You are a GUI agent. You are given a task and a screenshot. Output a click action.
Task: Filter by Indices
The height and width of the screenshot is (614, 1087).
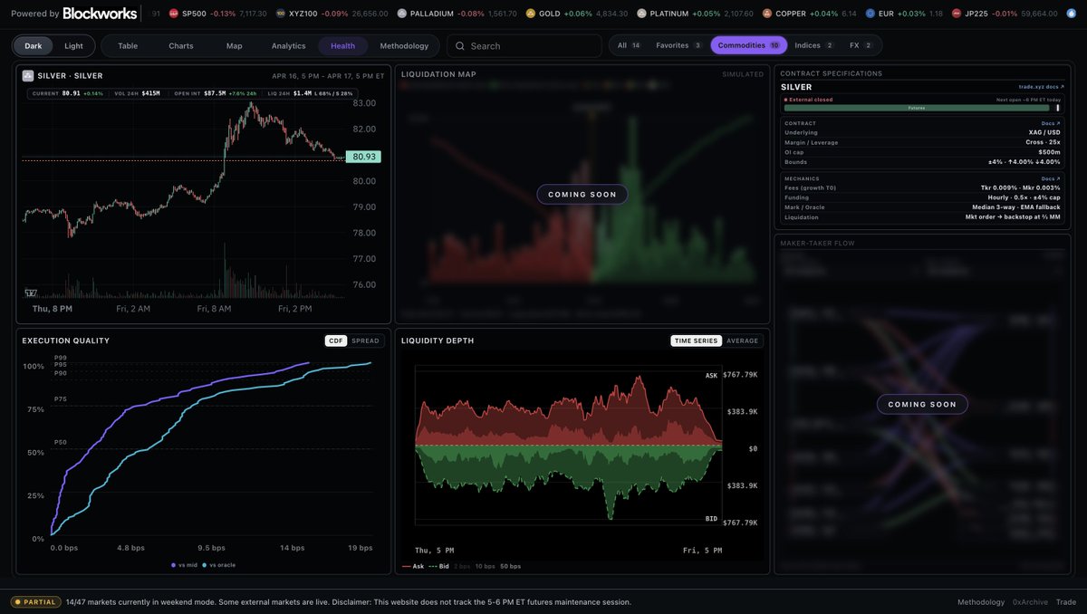[813, 45]
